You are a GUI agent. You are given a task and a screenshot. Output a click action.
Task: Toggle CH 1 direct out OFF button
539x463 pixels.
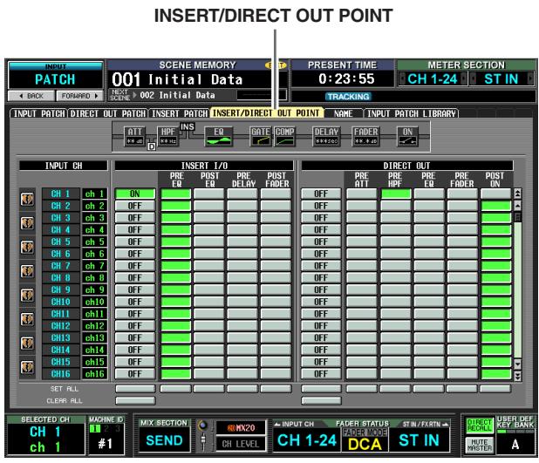[x=321, y=194]
